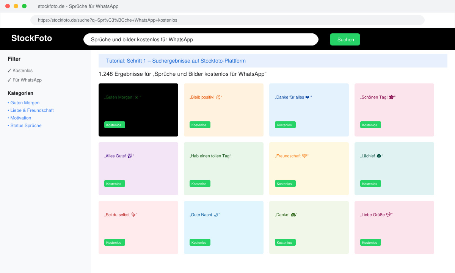
Task: Click the window title stockfoto.de - Sprüche für WhatsApp
Action: coord(78,6)
